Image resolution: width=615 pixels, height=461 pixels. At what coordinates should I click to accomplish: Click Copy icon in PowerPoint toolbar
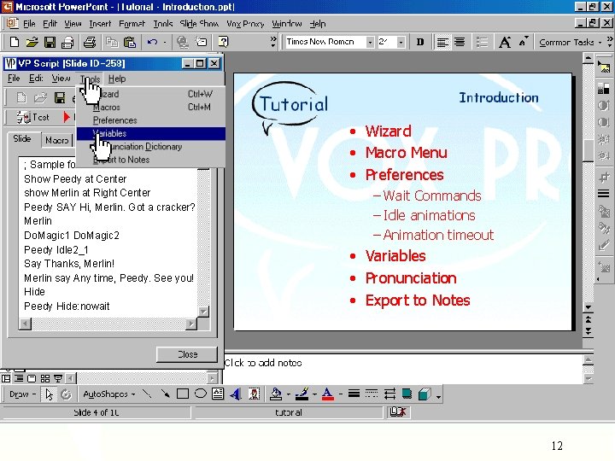tap(112, 42)
